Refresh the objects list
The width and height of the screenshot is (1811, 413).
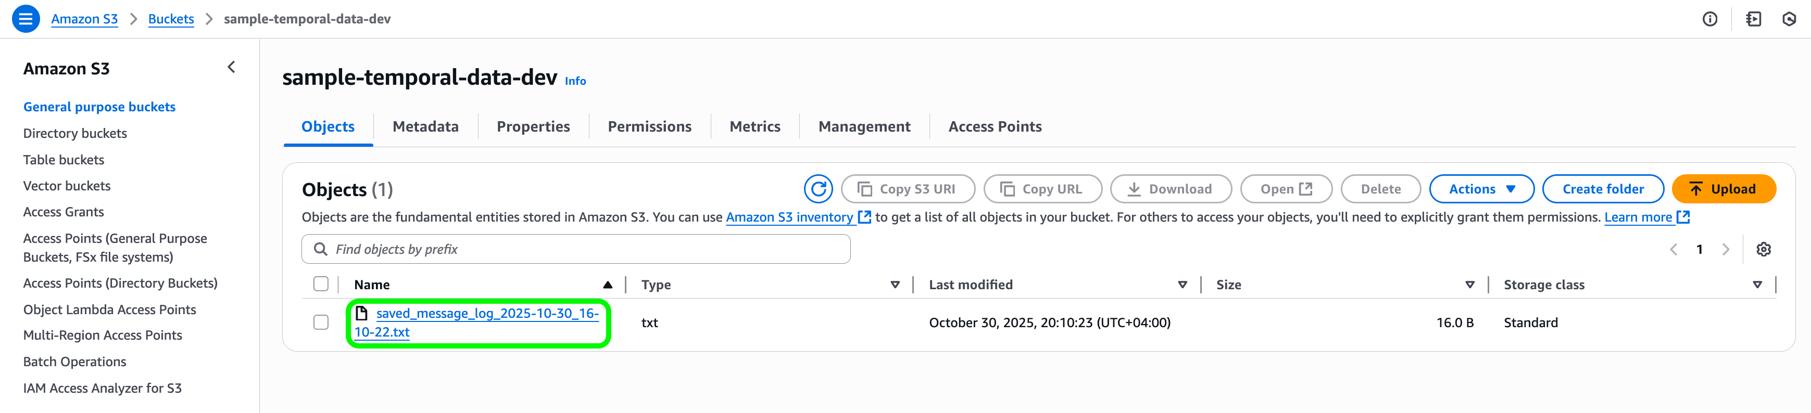click(x=818, y=189)
